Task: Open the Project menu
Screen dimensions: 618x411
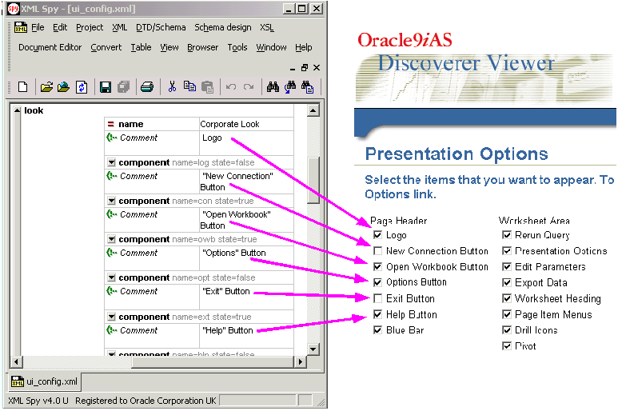Action: (90, 27)
